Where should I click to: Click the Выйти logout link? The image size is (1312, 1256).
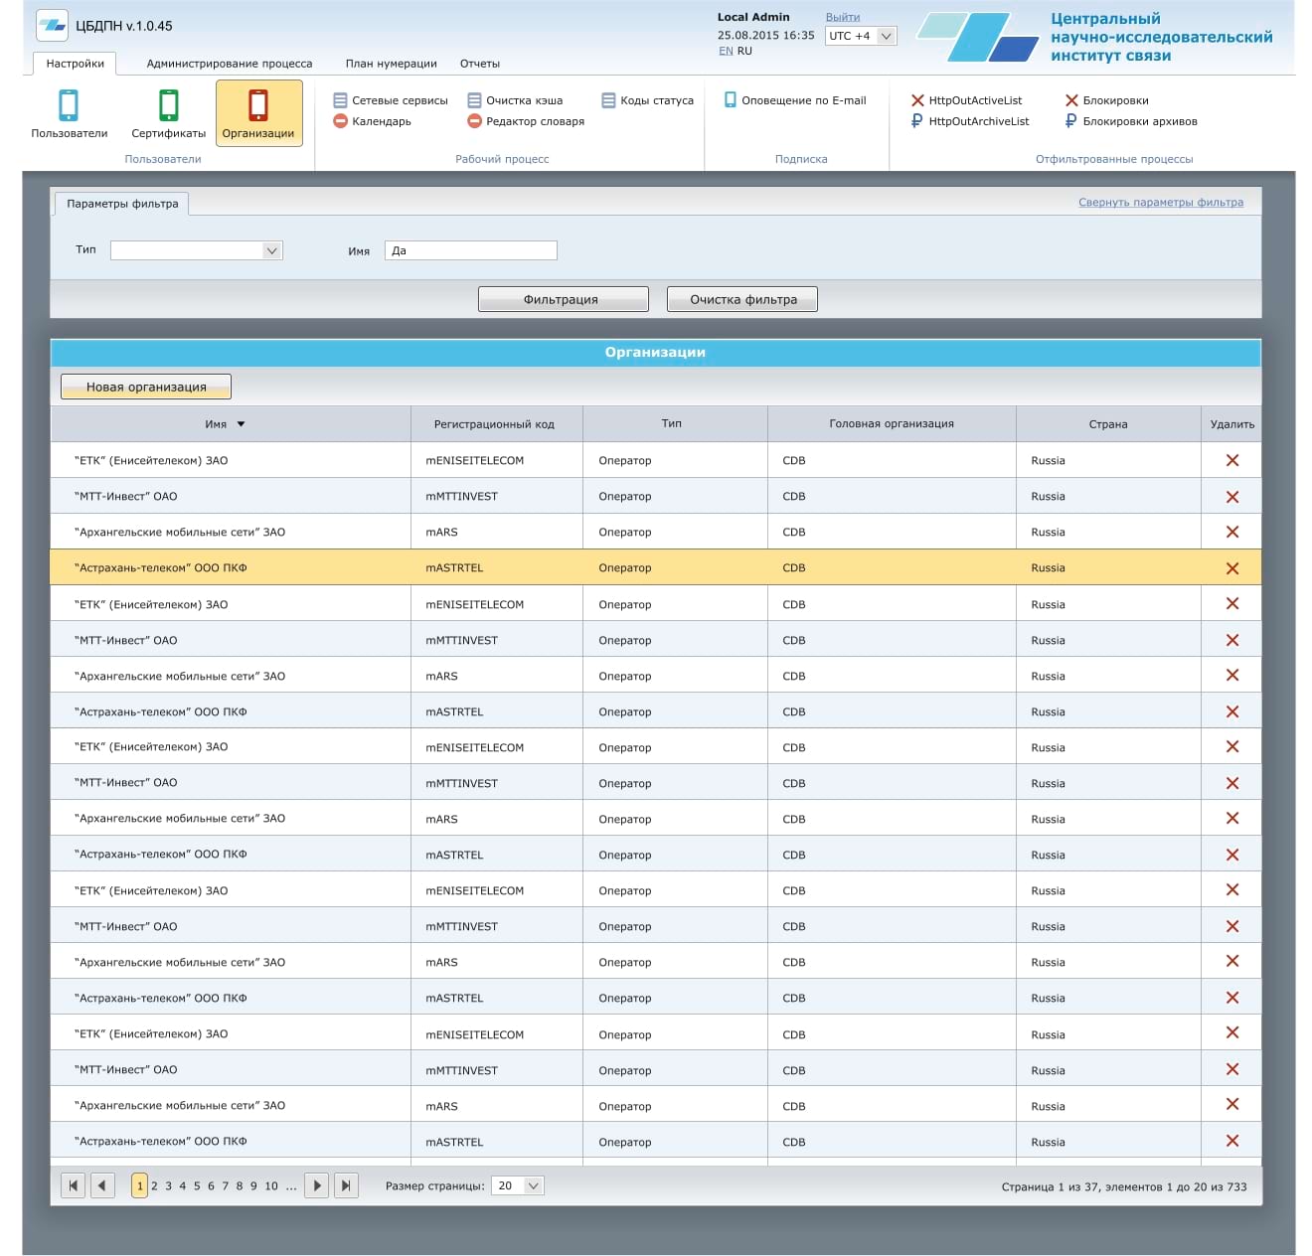(842, 17)
